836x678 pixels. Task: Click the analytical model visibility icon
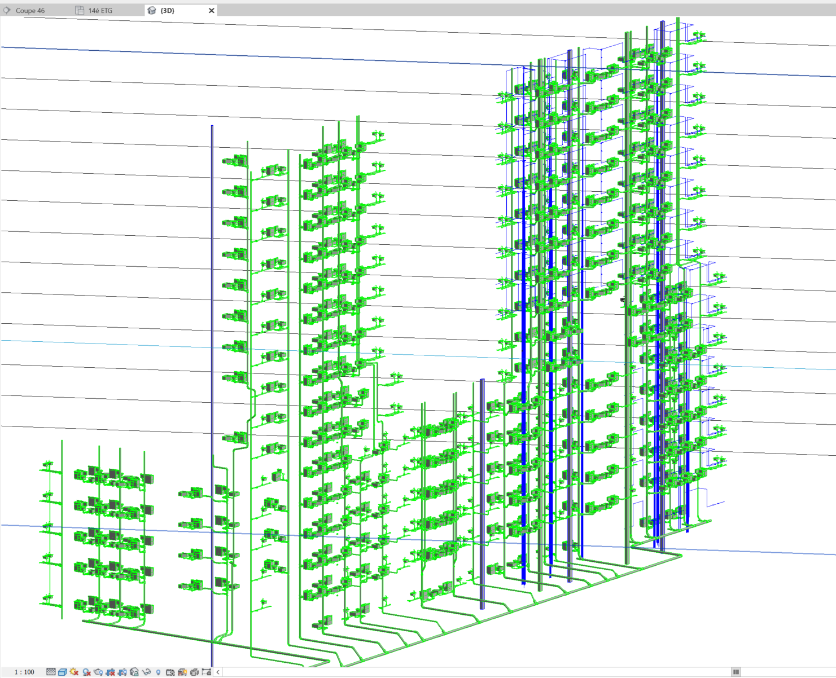[182, 672]
